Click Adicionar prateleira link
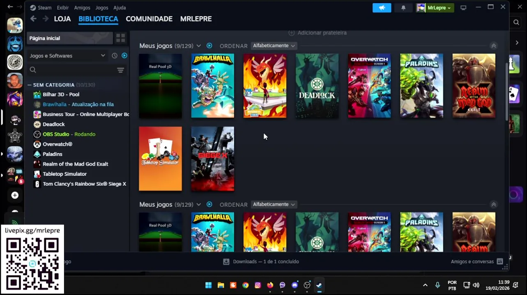 [318, 33]
